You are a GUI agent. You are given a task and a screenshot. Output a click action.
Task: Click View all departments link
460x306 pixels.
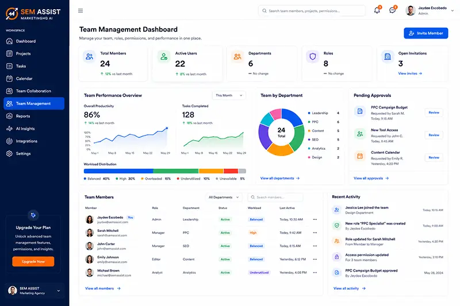280,179
